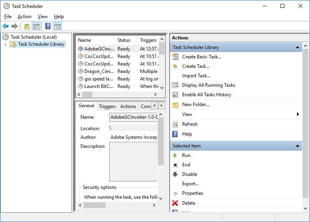Select the first CocCocUpd... task row

(118, 56)
